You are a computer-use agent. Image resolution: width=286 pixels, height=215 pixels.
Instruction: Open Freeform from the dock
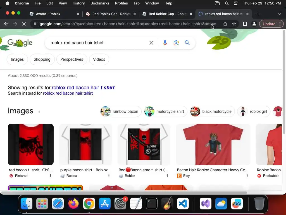237,204
